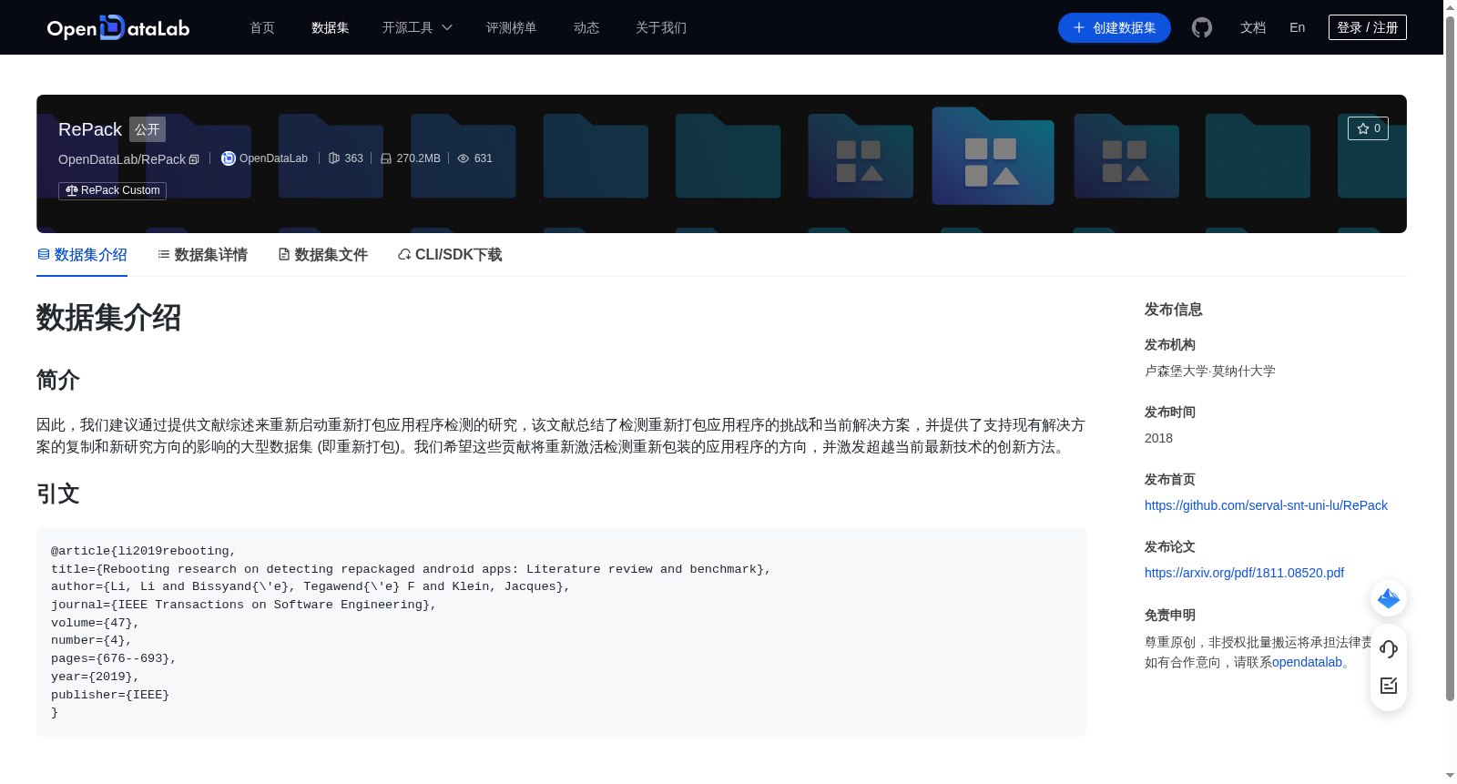The width and height of the screenshot is (1457, 784).
Task: Click the 270.2MB size icon
Action: tap(386, 158)
